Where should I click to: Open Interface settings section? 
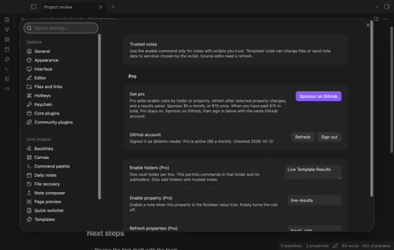click(39, 69)
